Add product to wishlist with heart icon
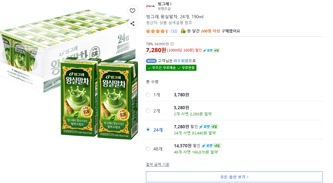 click(132, 11)
